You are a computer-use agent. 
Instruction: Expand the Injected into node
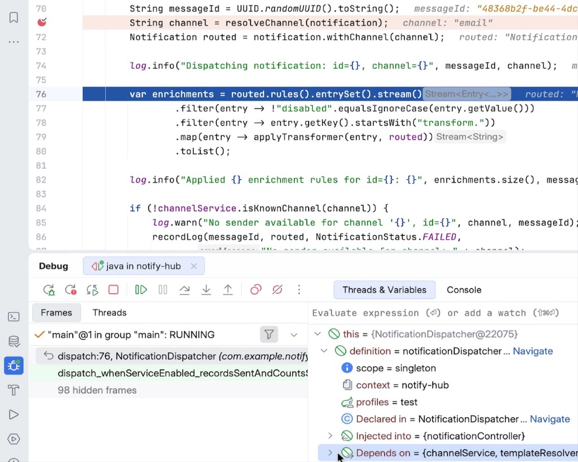point(331,436)
